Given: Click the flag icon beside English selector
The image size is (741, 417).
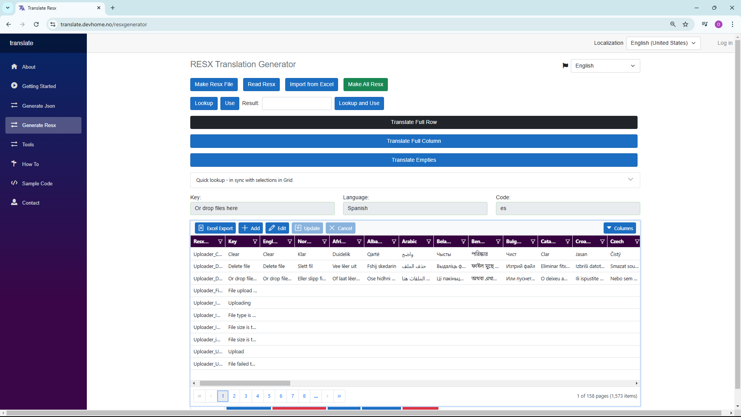Looking at the screenshot, I should (x=565, y=66).
